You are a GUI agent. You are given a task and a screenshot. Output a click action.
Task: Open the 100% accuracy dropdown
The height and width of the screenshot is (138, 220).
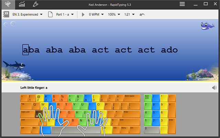114,14
